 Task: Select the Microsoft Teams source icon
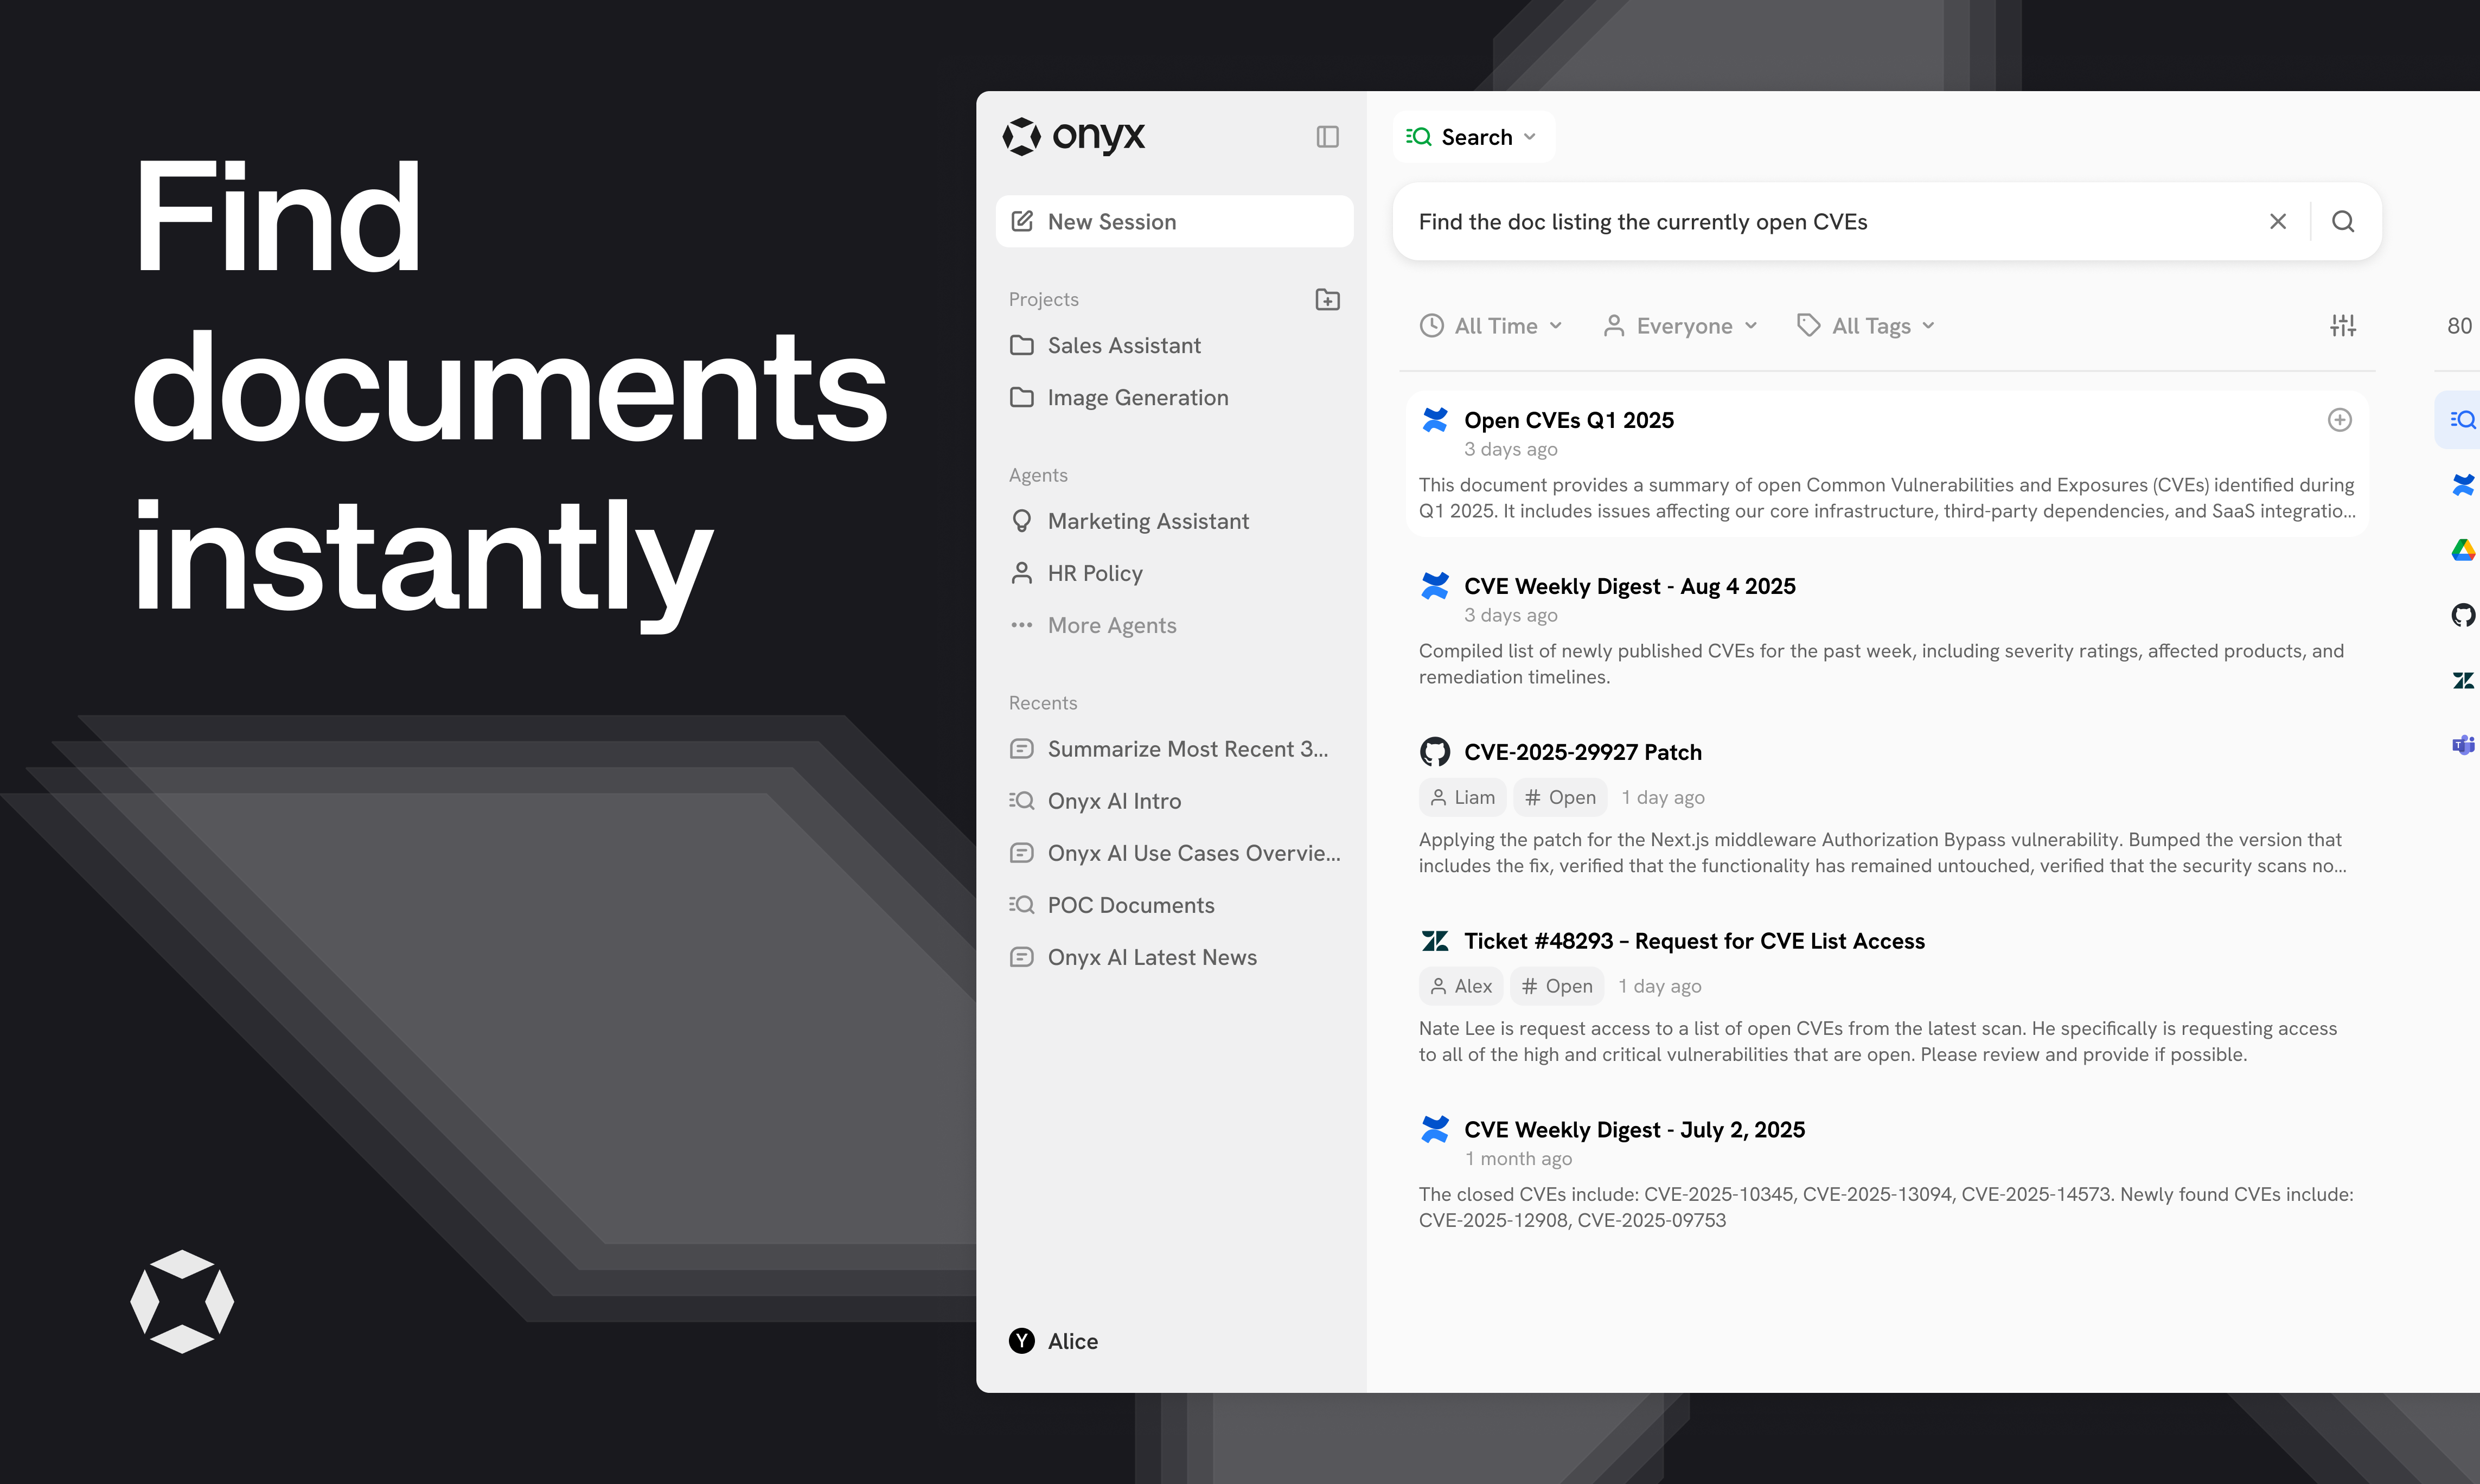click(2462, 745)
